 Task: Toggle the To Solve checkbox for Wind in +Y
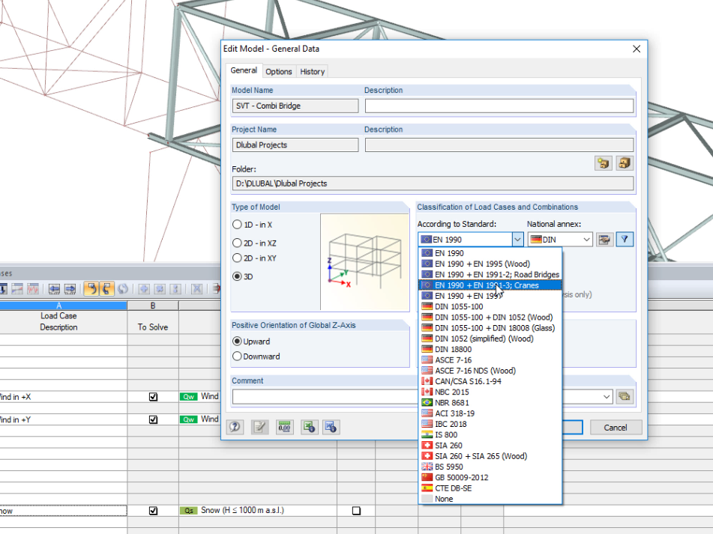(153, 419)
